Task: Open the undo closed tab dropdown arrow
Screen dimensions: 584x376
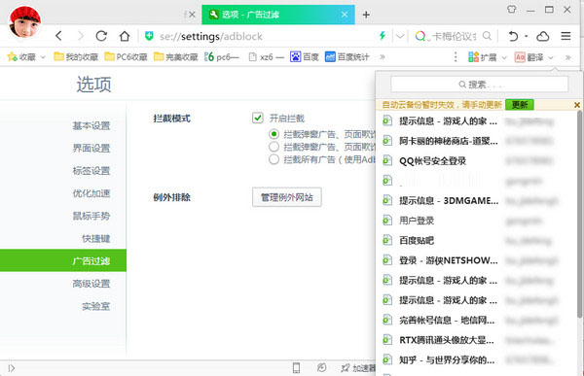Action: (x=526, y=36)
